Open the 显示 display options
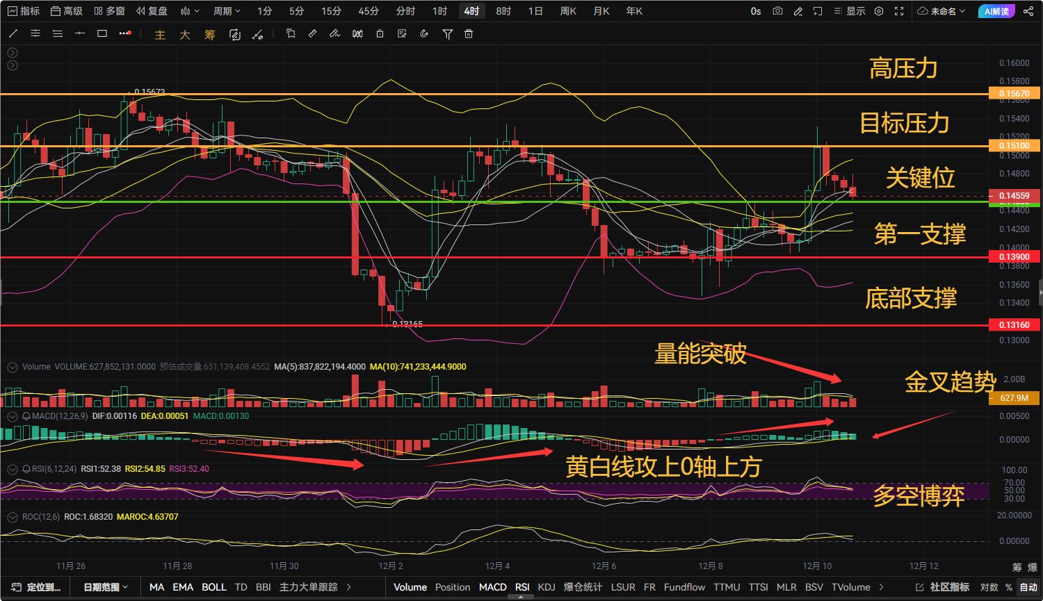This screenshot has height=601, width=1043. [x=850, y=11]
